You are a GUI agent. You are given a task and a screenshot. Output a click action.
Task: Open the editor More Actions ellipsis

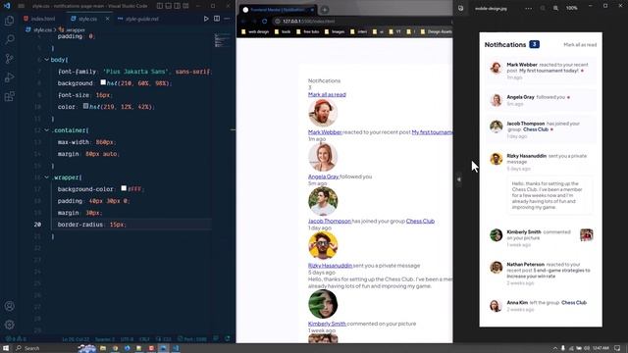pyautogui.click(x=227, y=19)
